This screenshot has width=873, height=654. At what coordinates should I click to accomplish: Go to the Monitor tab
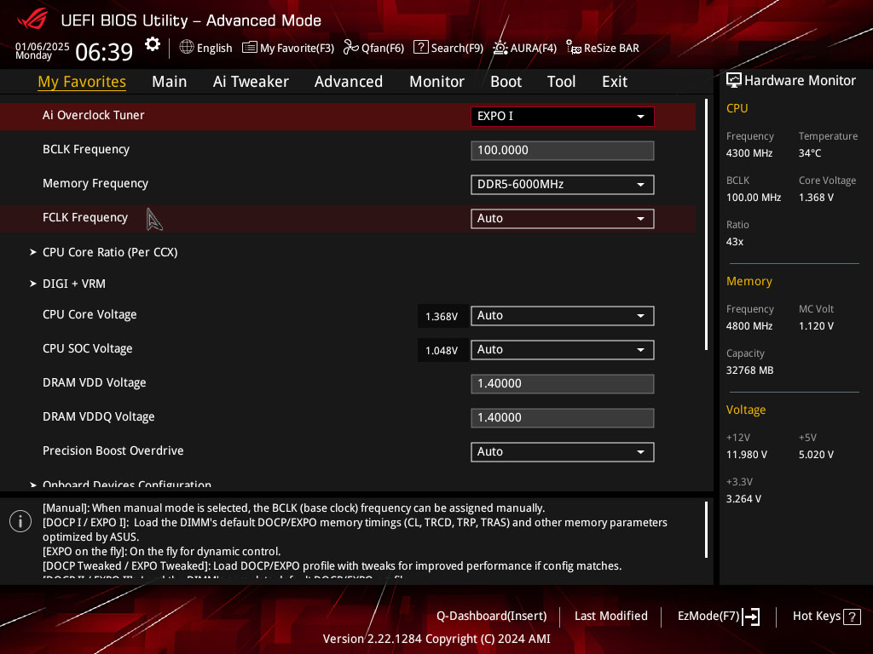click(x=437, y=82)
